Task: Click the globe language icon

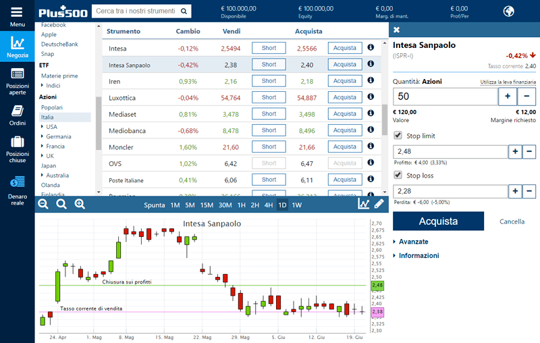Action: coord(509,11)
